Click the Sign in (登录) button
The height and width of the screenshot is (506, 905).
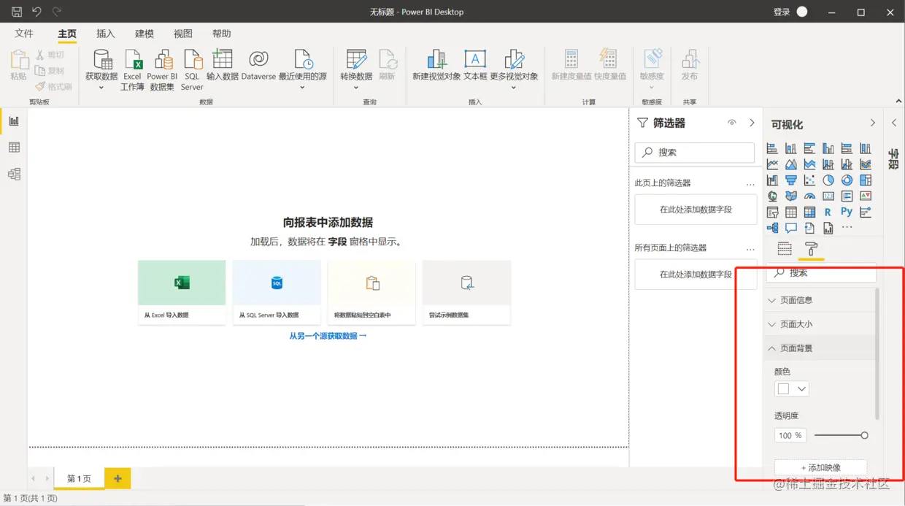coord(782,12)
